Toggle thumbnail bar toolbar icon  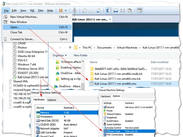[116, 11]
